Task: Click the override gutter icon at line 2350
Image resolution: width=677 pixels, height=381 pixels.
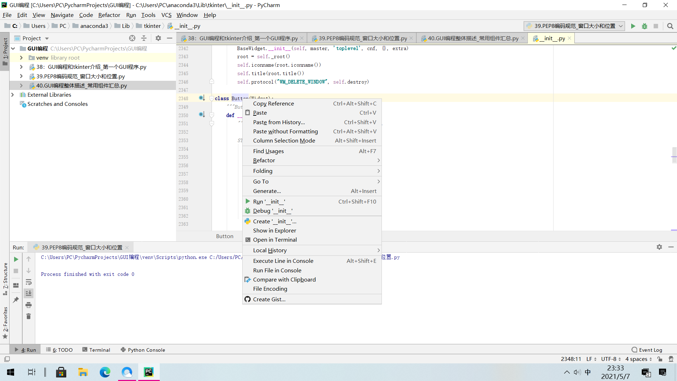Action: click(x=202, y=115)
